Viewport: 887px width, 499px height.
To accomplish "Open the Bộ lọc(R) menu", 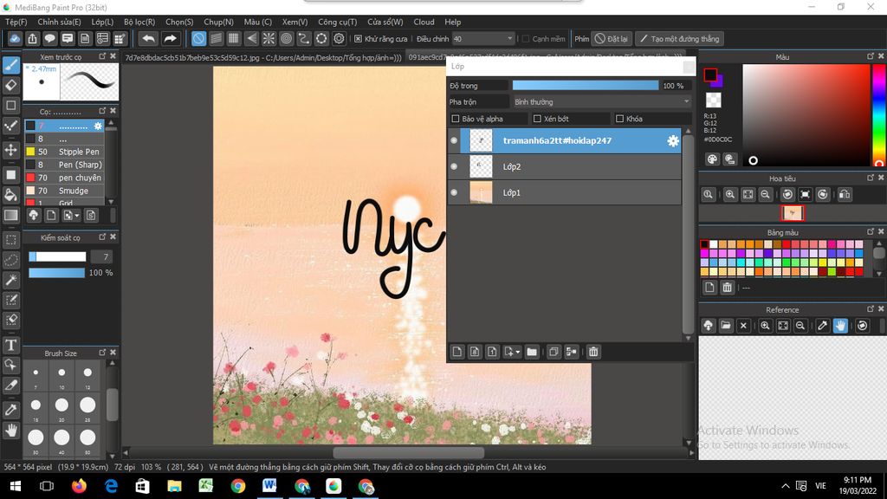I will tap(139, 22).
